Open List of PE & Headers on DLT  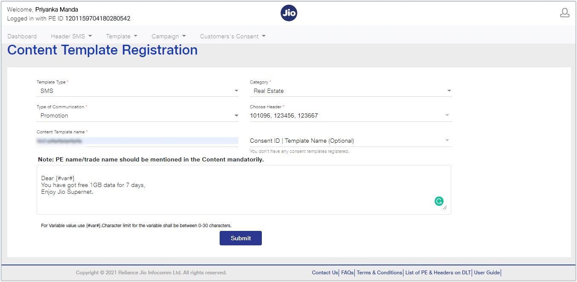click(438, 273)
